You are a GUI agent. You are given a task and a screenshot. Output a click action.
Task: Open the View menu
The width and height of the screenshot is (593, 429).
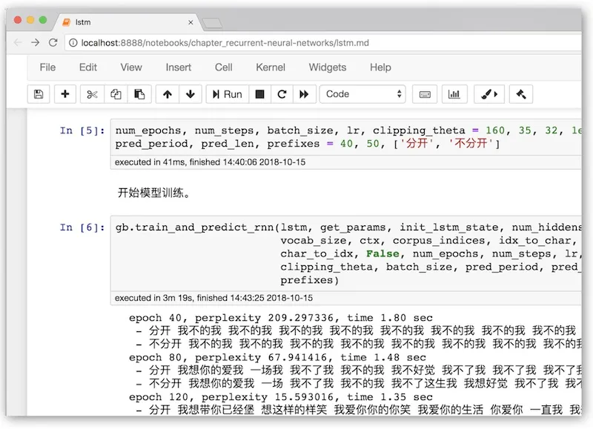tap(131, 67)
